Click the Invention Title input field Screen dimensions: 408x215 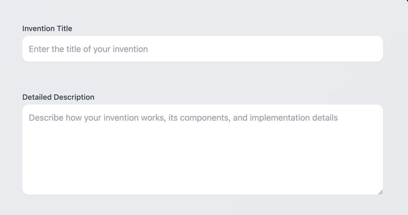[x=202, y=49]
